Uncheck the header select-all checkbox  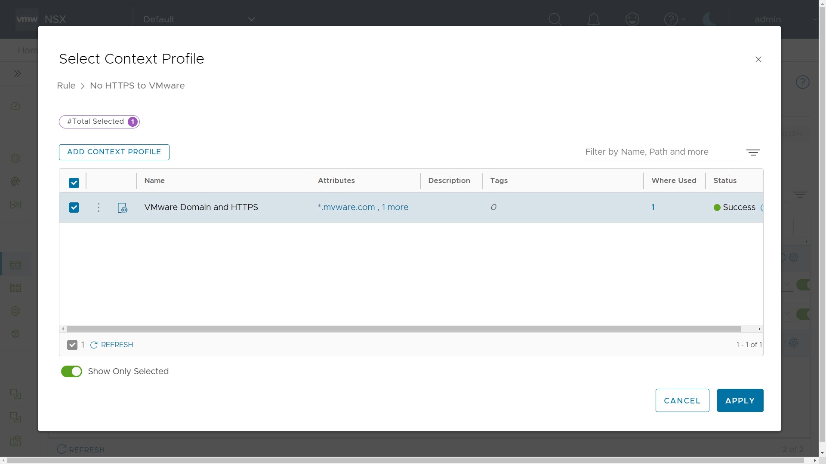pos(74,183)
